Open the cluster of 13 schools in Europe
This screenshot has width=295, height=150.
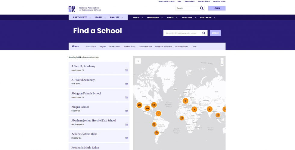(x=185, y=101)
